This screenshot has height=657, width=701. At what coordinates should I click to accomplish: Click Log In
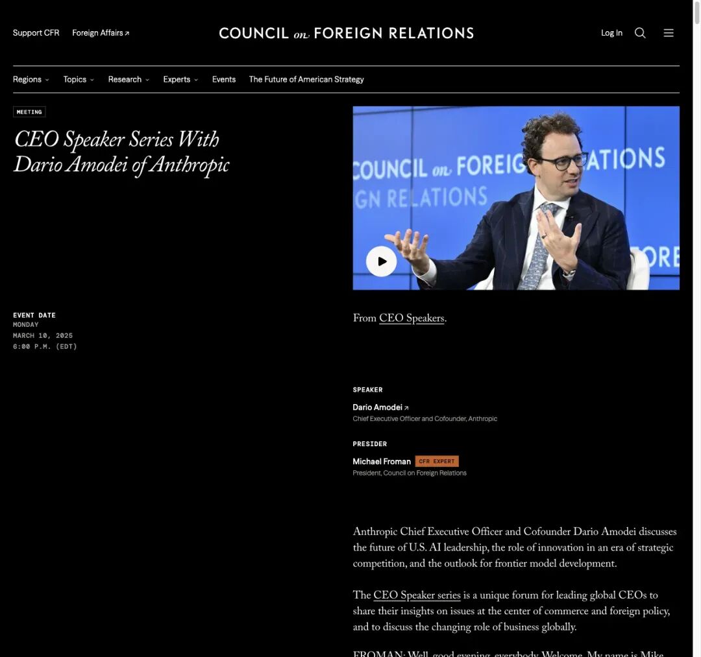pyautogui.click(x=611, y=33)
